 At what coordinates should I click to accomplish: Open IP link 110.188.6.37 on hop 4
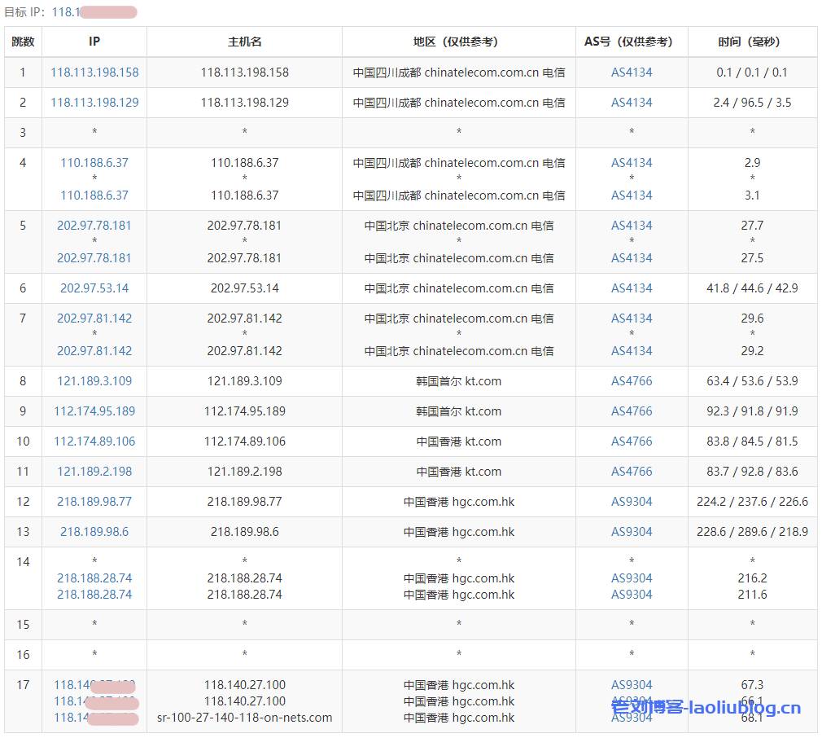pos(94,162)
